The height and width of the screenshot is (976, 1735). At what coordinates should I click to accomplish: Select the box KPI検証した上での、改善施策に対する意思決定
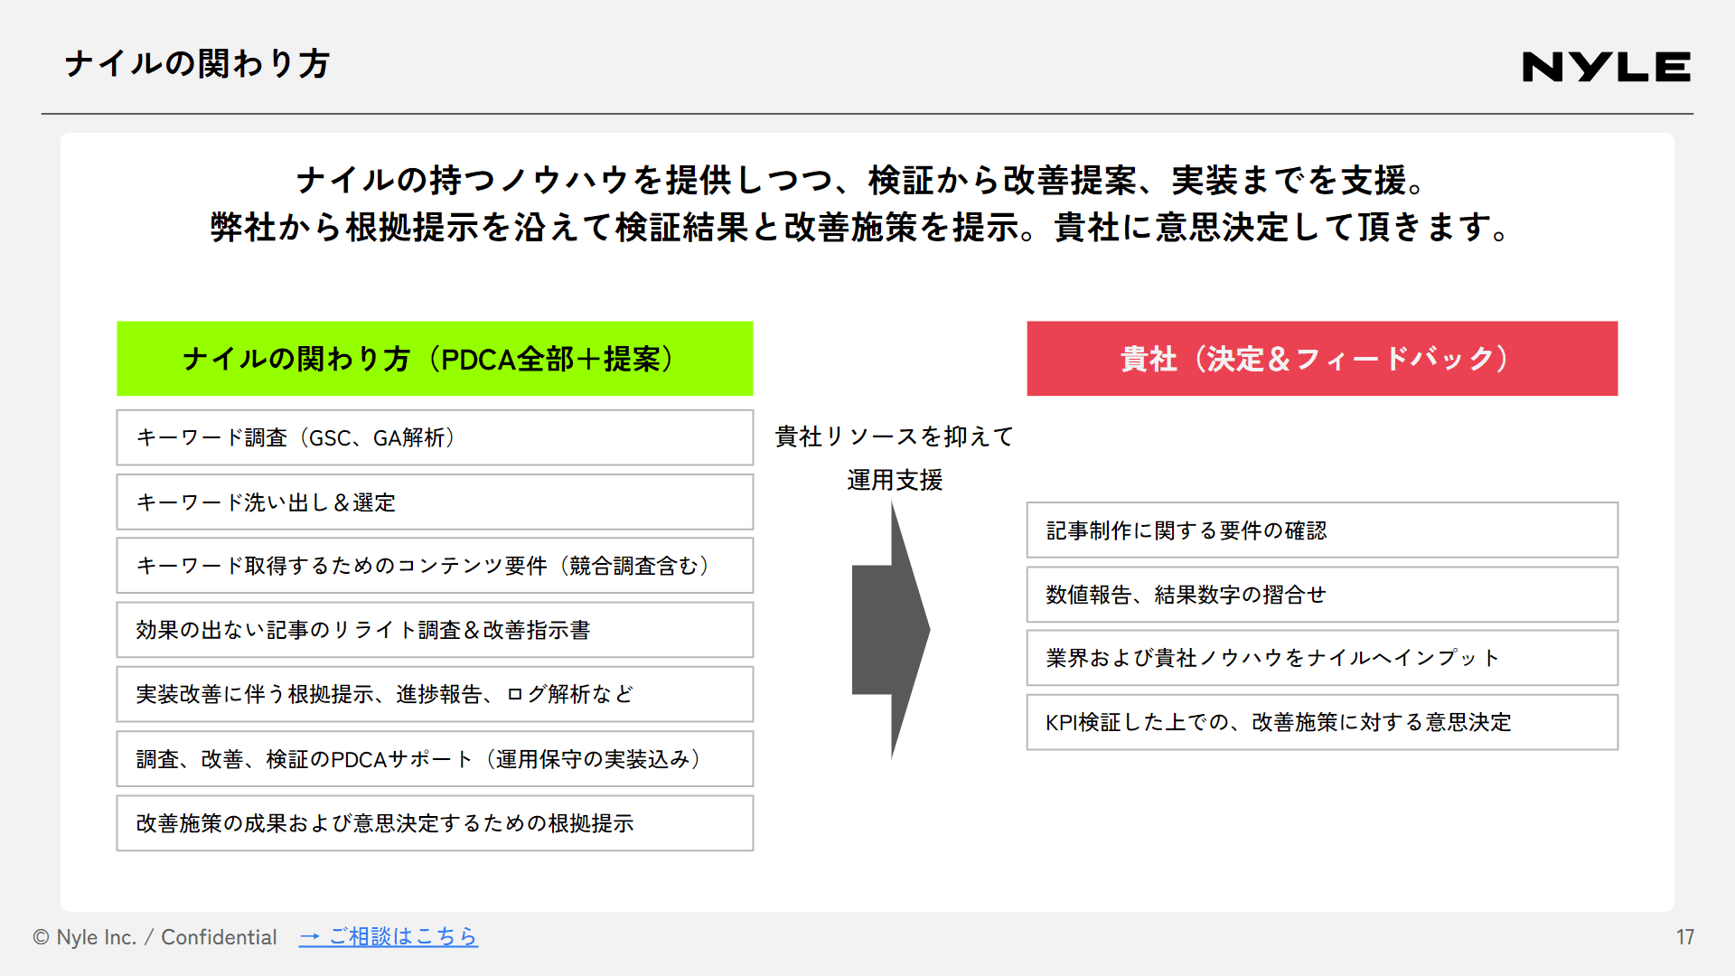click(x=1322, y=722)
